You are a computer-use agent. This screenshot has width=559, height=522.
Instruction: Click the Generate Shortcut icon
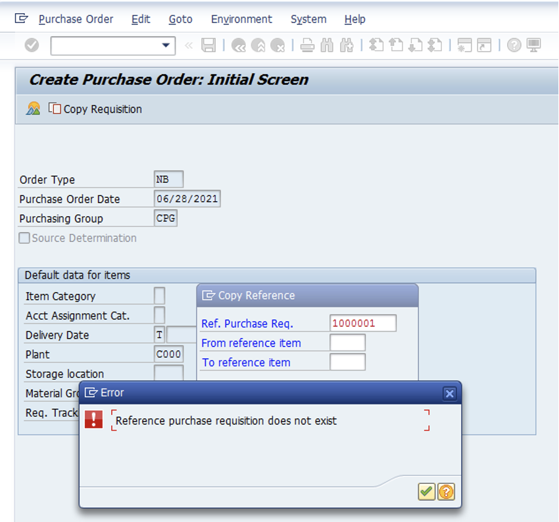(x=484, y=45)
